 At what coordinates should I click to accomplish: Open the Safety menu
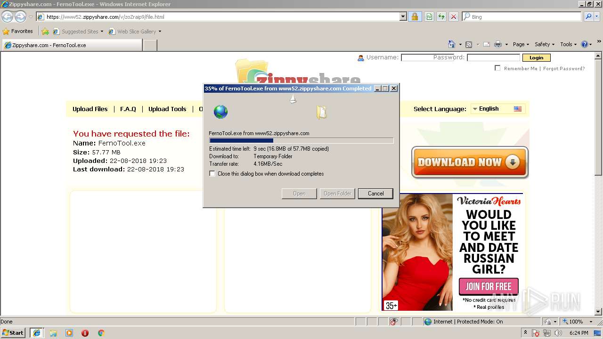pyautogui.click(x=545, y=44)
